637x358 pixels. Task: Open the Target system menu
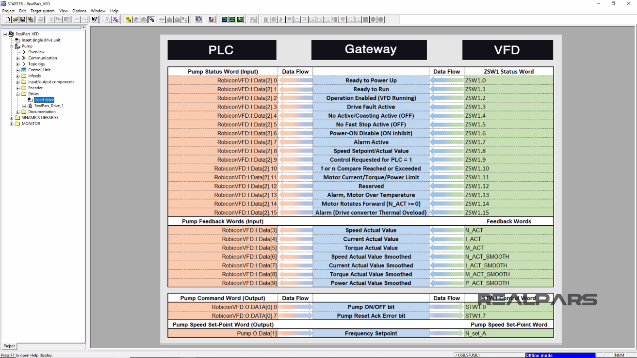43,11
